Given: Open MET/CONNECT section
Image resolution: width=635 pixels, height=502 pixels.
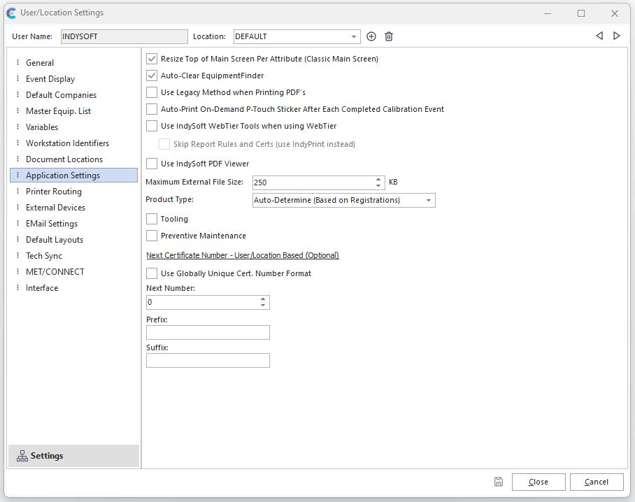Looking at the screenshot, I should 73,272.
